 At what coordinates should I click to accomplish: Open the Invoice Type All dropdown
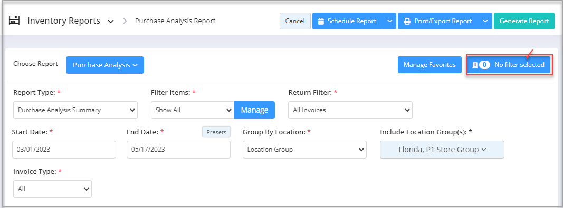coord(52,189)
